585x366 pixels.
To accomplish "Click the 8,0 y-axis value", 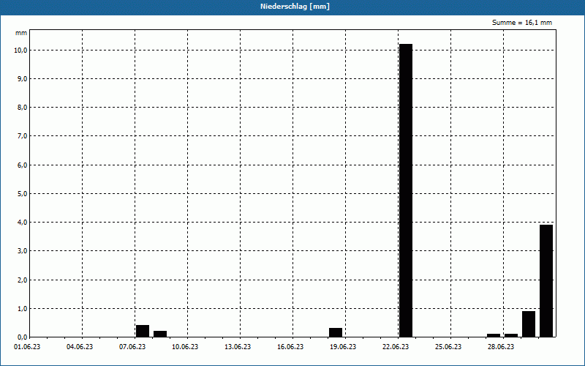I will [x=22, y=108].
